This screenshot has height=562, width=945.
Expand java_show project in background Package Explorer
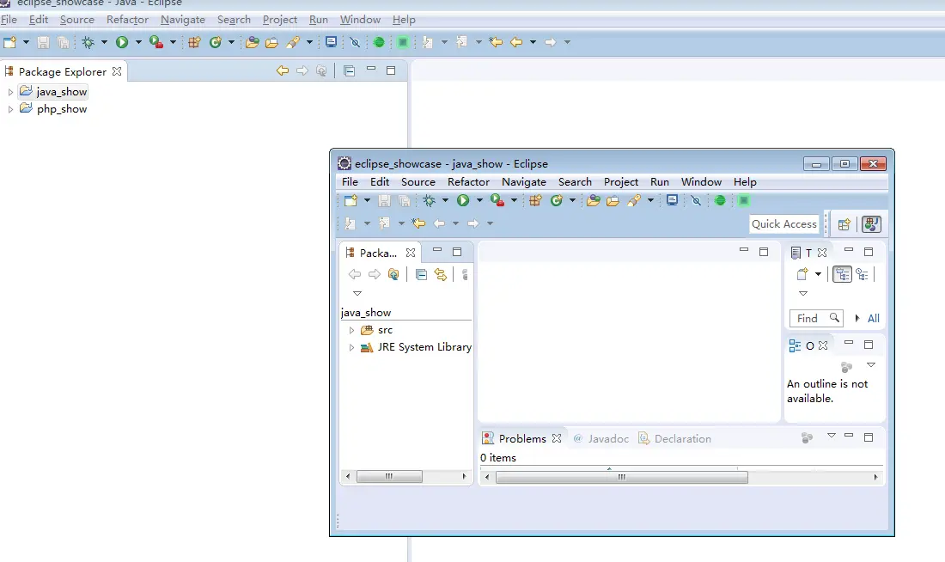click(x=10, y=92)
